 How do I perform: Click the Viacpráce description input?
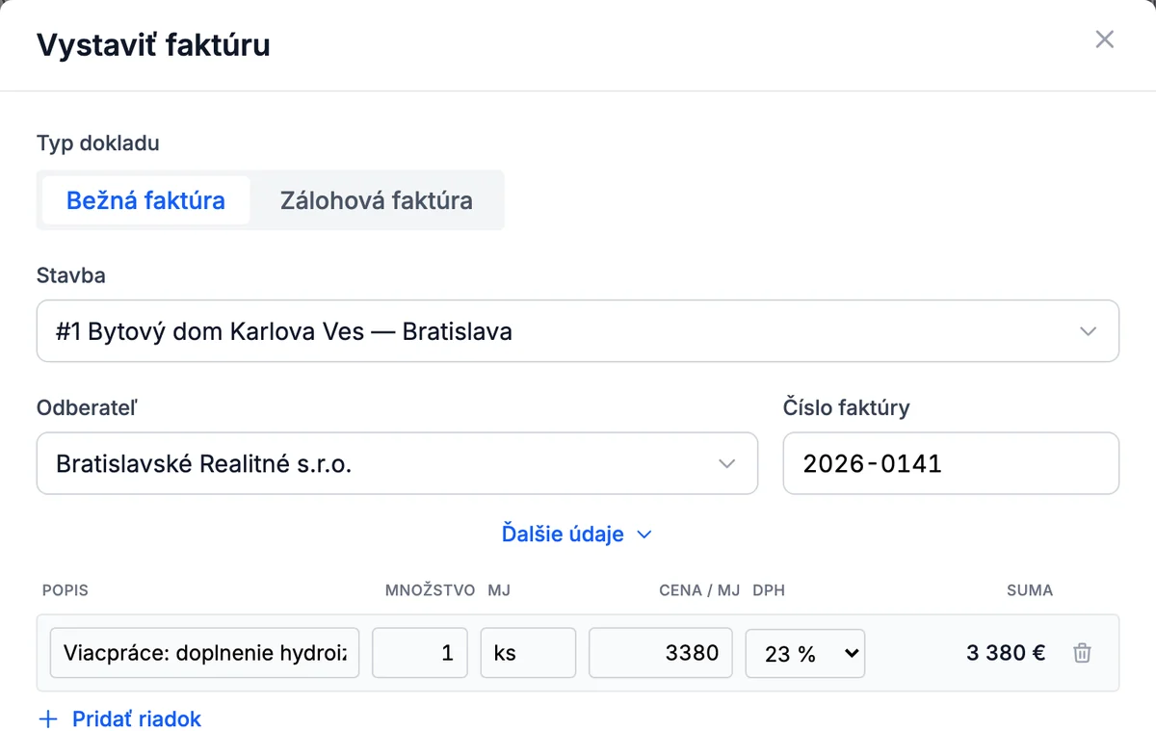tap(204, 653)
